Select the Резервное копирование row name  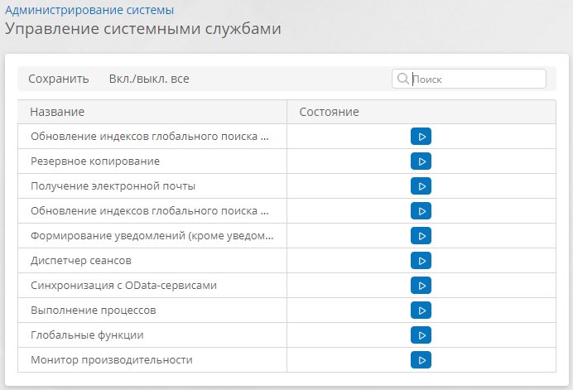(95, 161)
